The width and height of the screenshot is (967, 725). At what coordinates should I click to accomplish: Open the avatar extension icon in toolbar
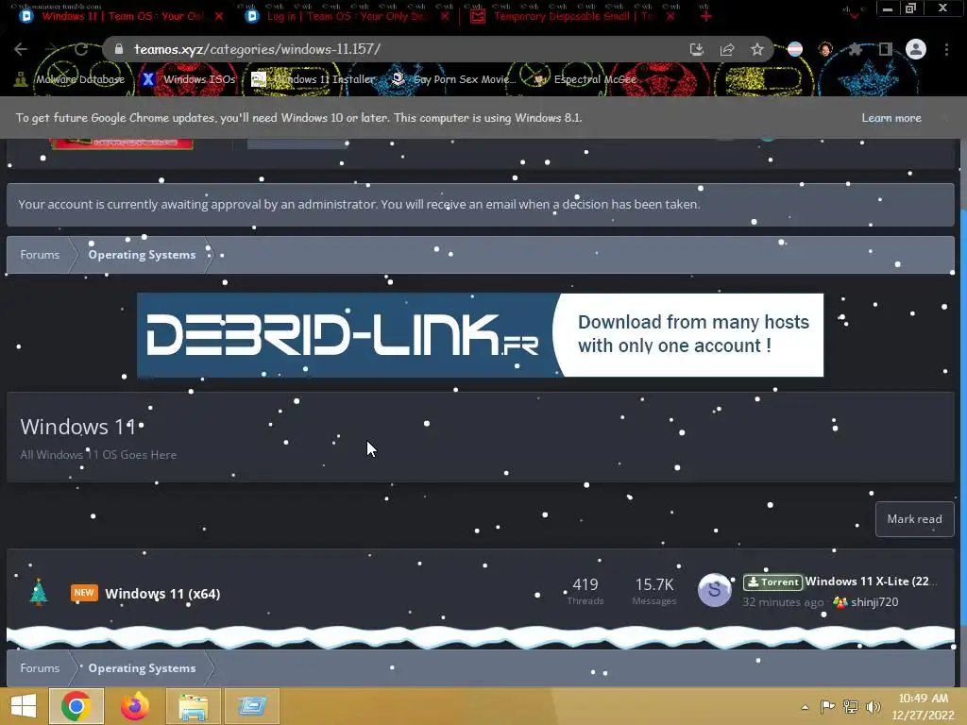pyautogui.click(x=825, y=49)
